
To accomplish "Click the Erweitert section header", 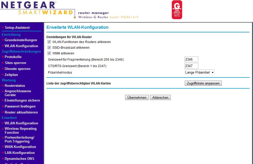I will tap(9, 118).
